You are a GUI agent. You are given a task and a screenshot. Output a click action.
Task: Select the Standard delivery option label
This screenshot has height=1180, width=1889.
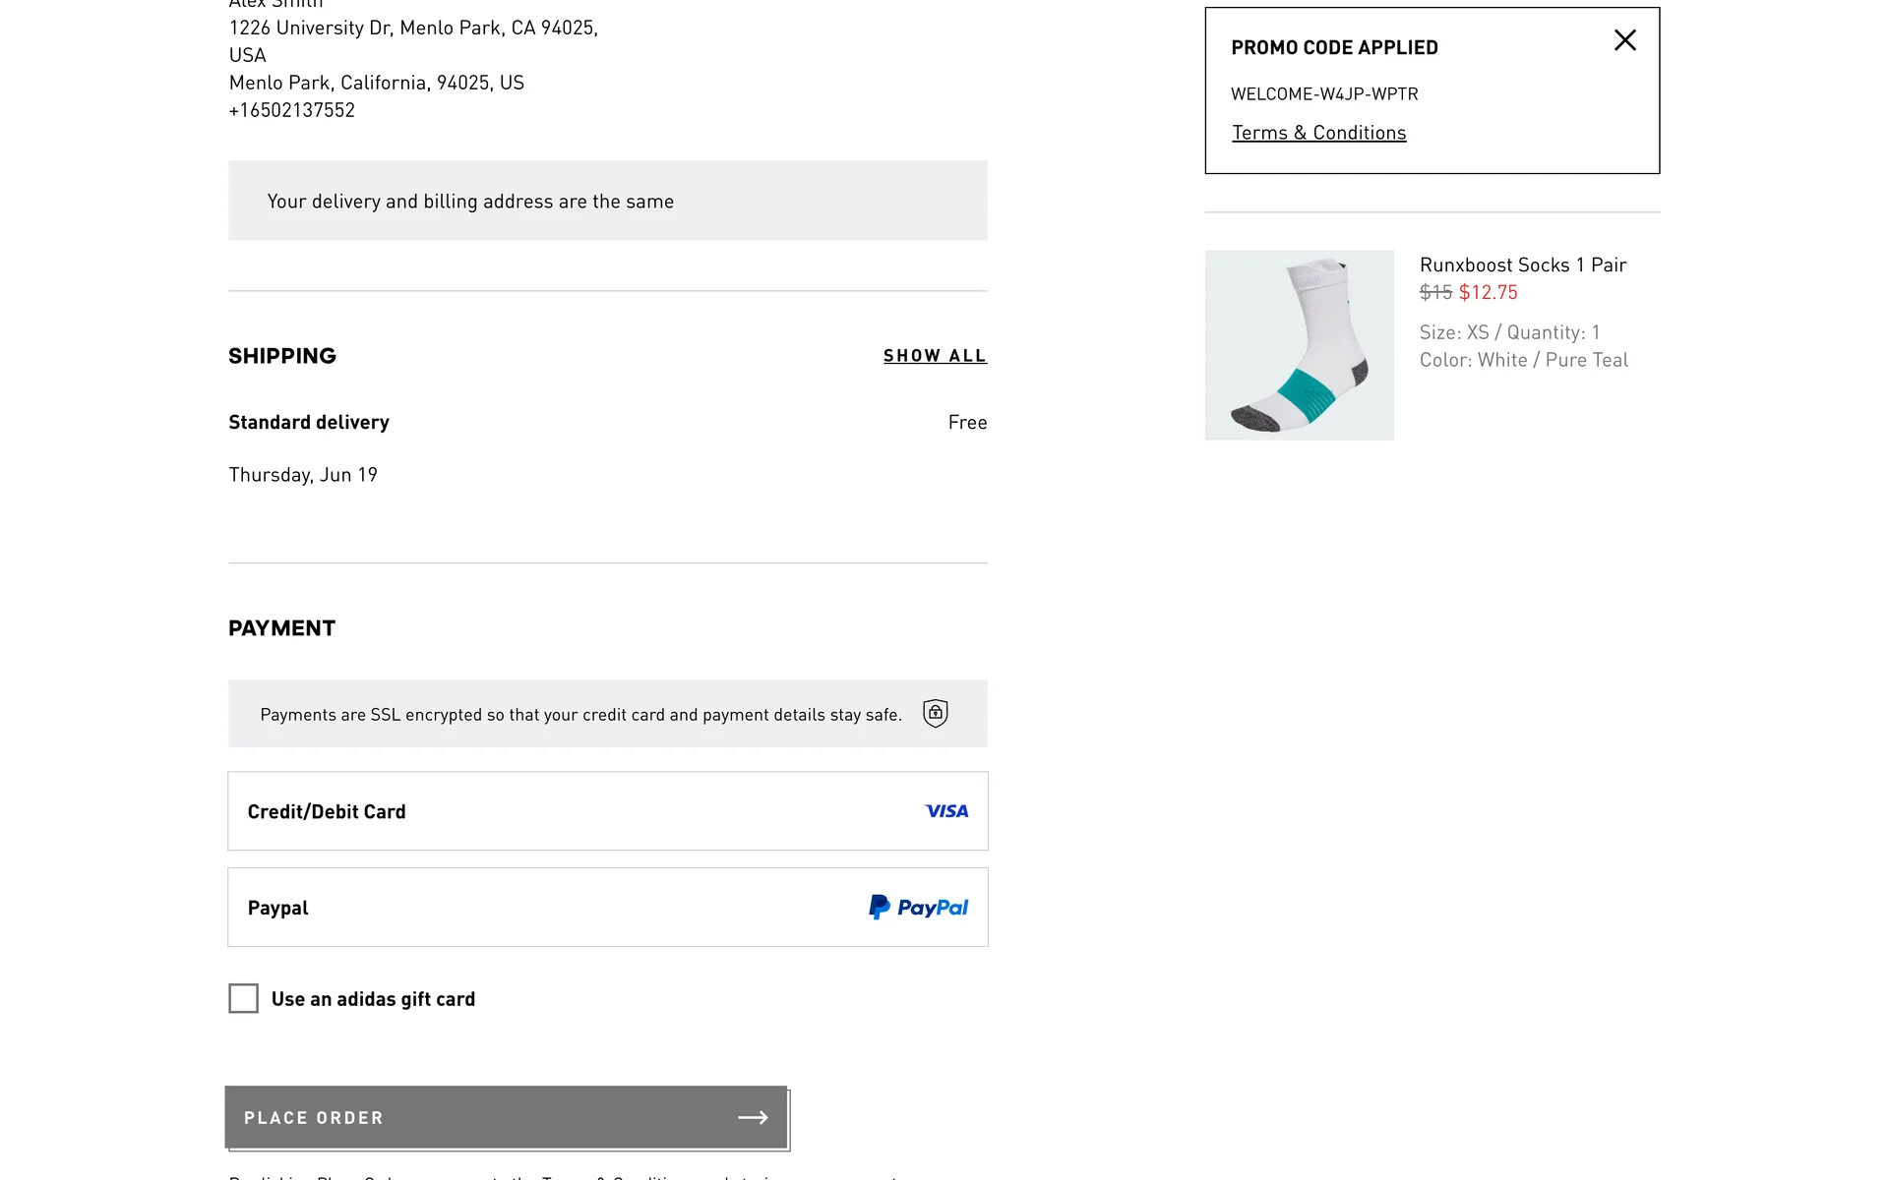309,422
